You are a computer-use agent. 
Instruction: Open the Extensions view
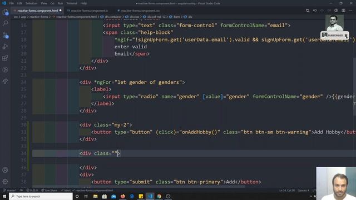[5, 58]
